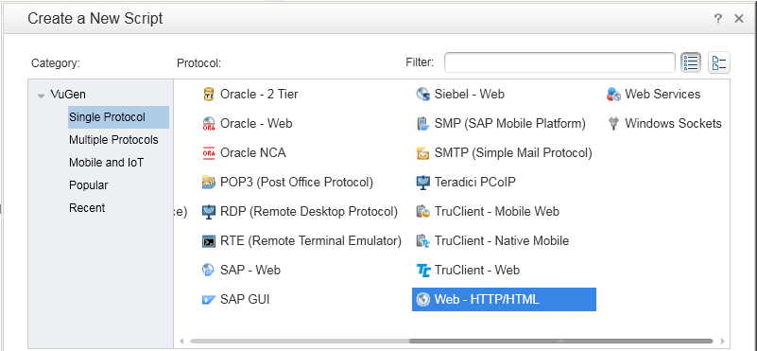The height and width of the screenshot is (351, 757).
Task: Select 'SAP - Web' protocol label
Action: point(250,271)
